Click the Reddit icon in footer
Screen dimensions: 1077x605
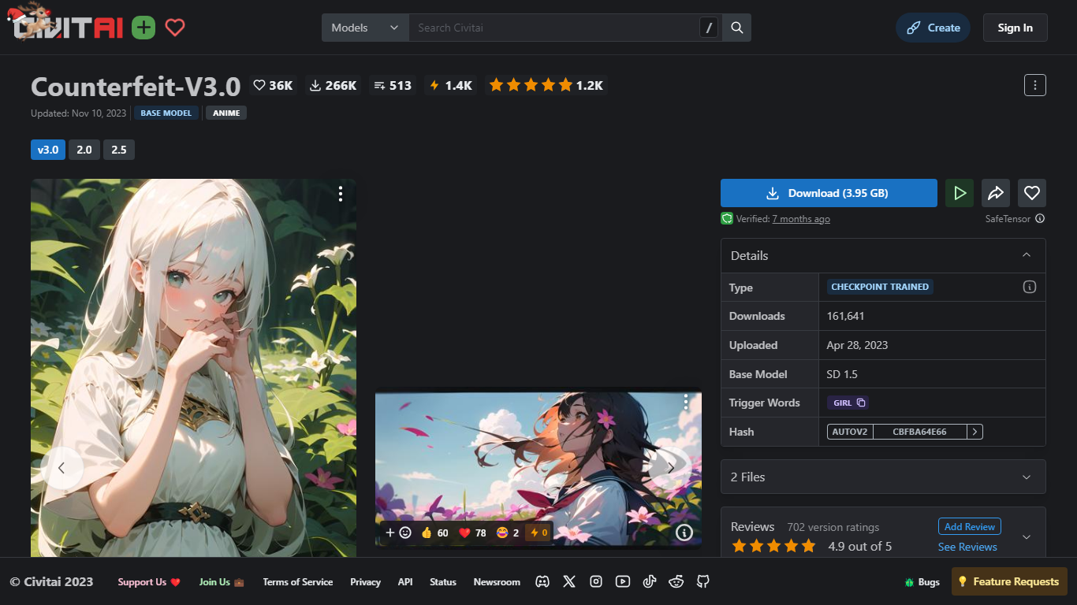(676, 581)
